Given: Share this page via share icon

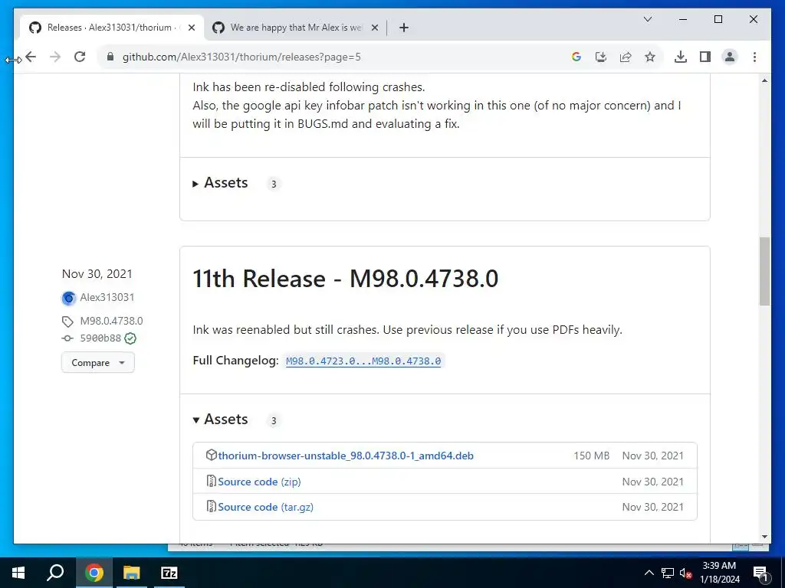Looking at the screenshot, I should coord(626,57).
